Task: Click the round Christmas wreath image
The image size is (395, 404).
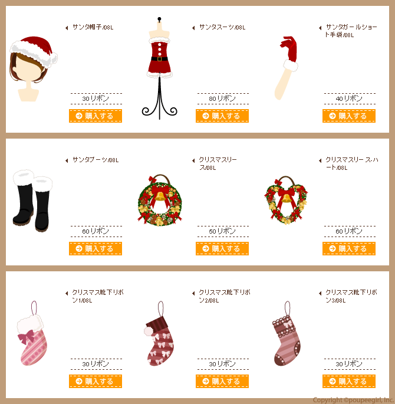Action: pos(160,200)
